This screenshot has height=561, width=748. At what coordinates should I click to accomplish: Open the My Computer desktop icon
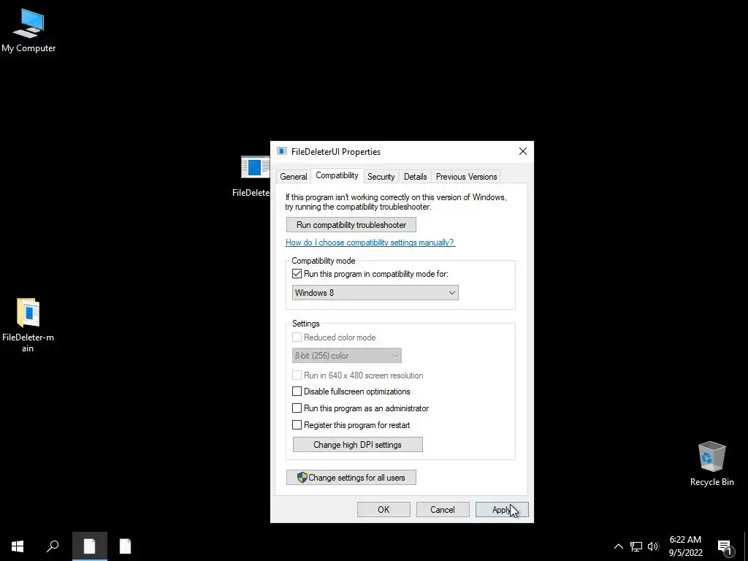pyautogui.click(x=28, y=30)
